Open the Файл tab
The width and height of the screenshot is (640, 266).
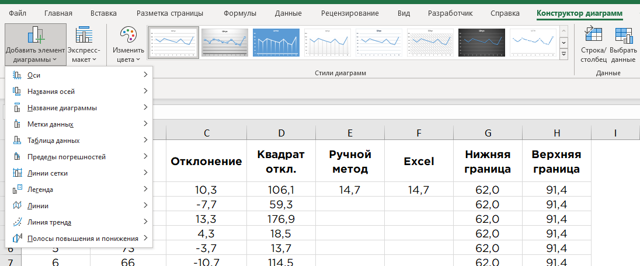(x=17, y=13)
